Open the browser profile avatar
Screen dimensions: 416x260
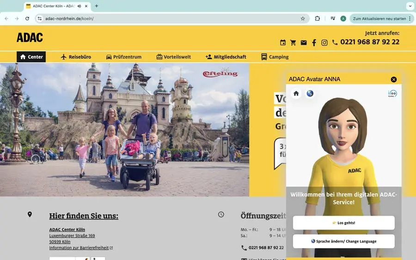click(343, 18)
